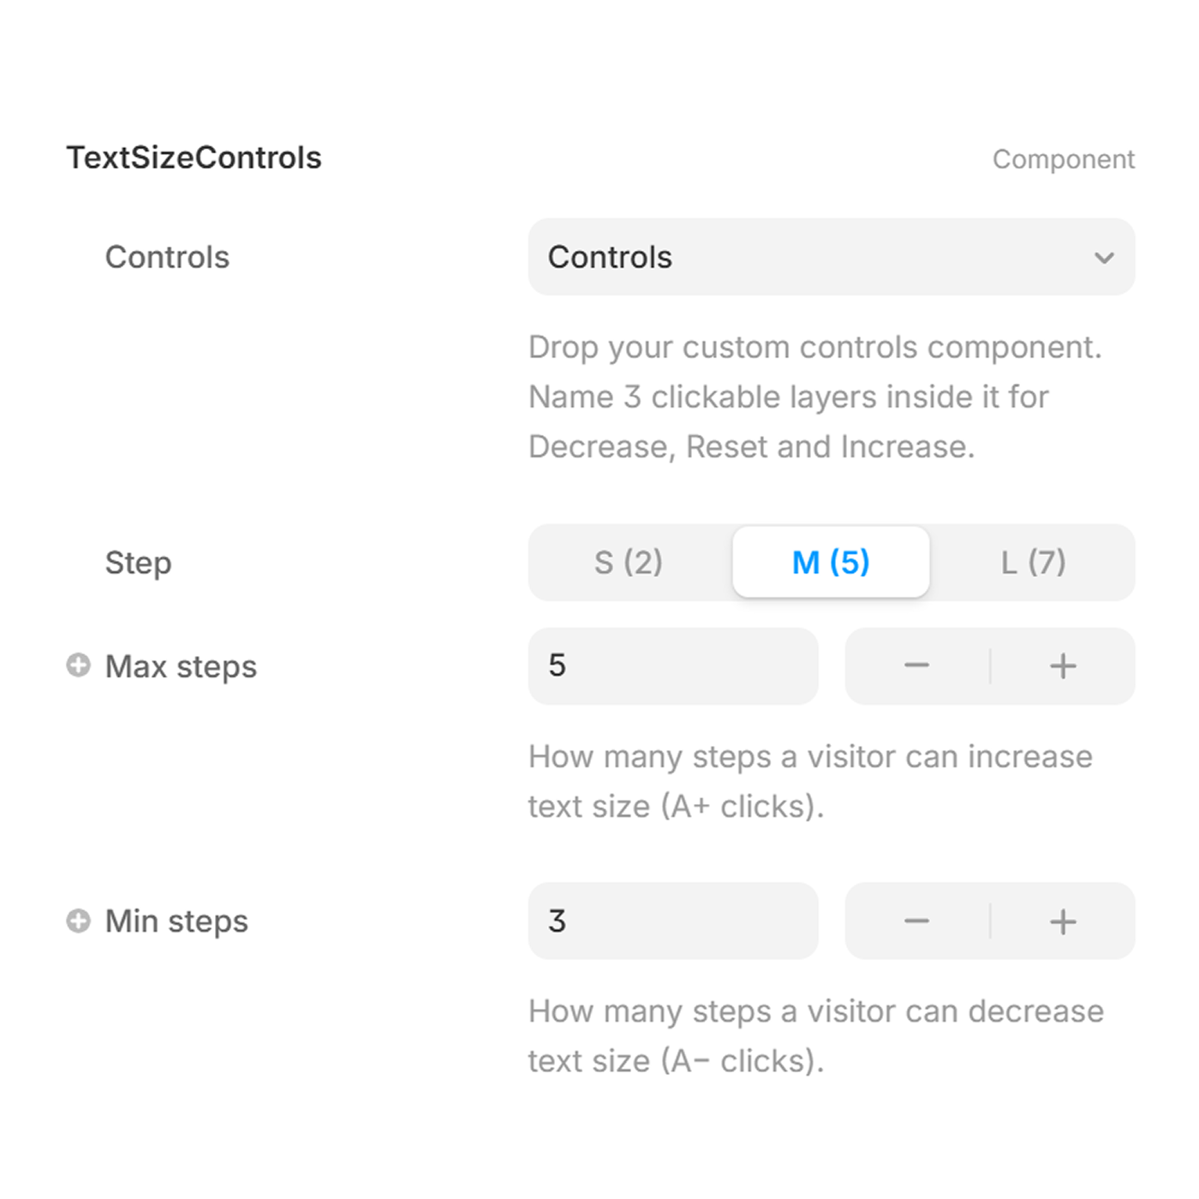Click the TextSizeControls component title
This screenshot has height=1199, width=1199.
(x=194, y=157)
